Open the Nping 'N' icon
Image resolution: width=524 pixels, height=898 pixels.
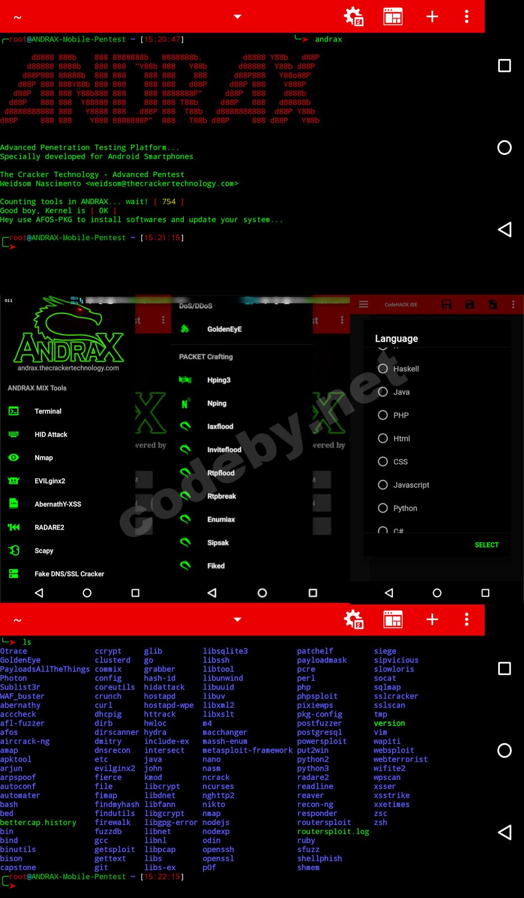[185, 404]
